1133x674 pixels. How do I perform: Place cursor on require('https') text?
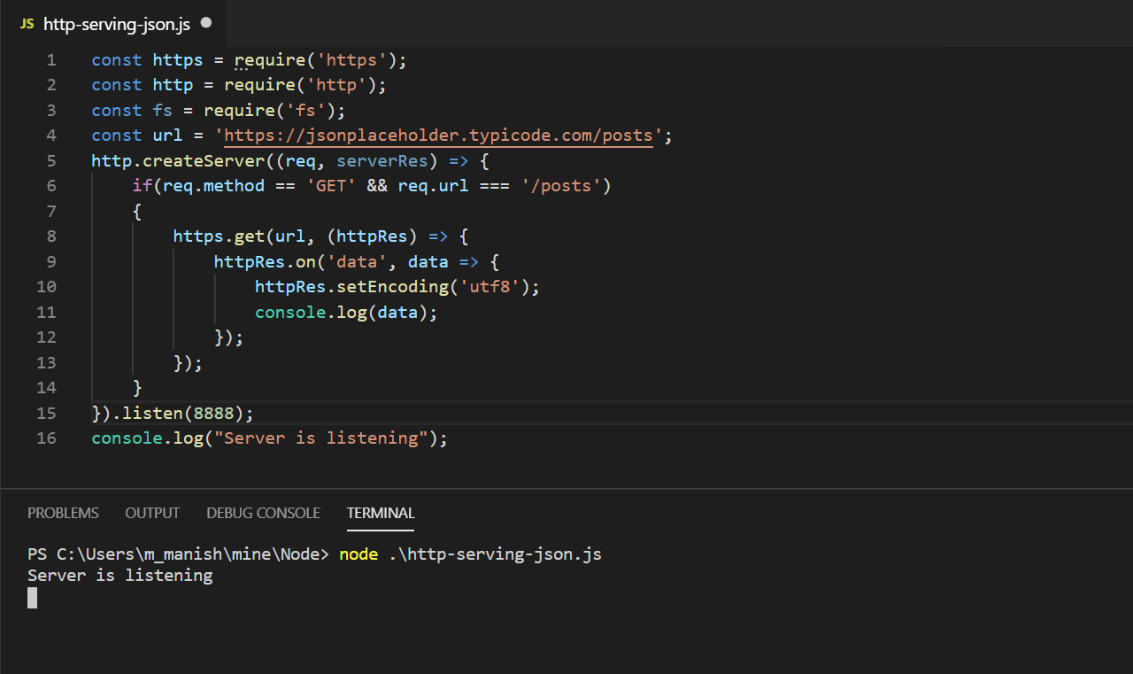tap(316, 60)
